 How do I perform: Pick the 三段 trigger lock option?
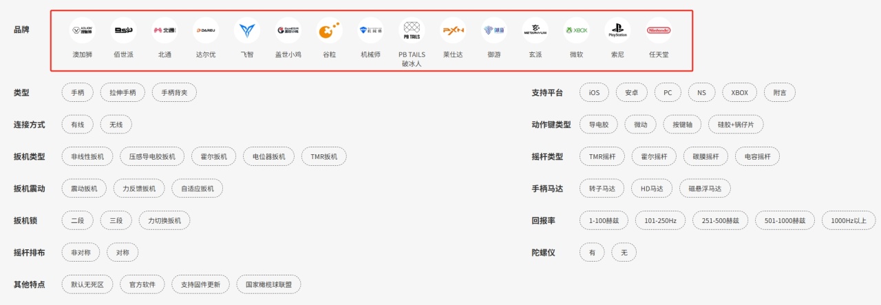click(116, 220)
